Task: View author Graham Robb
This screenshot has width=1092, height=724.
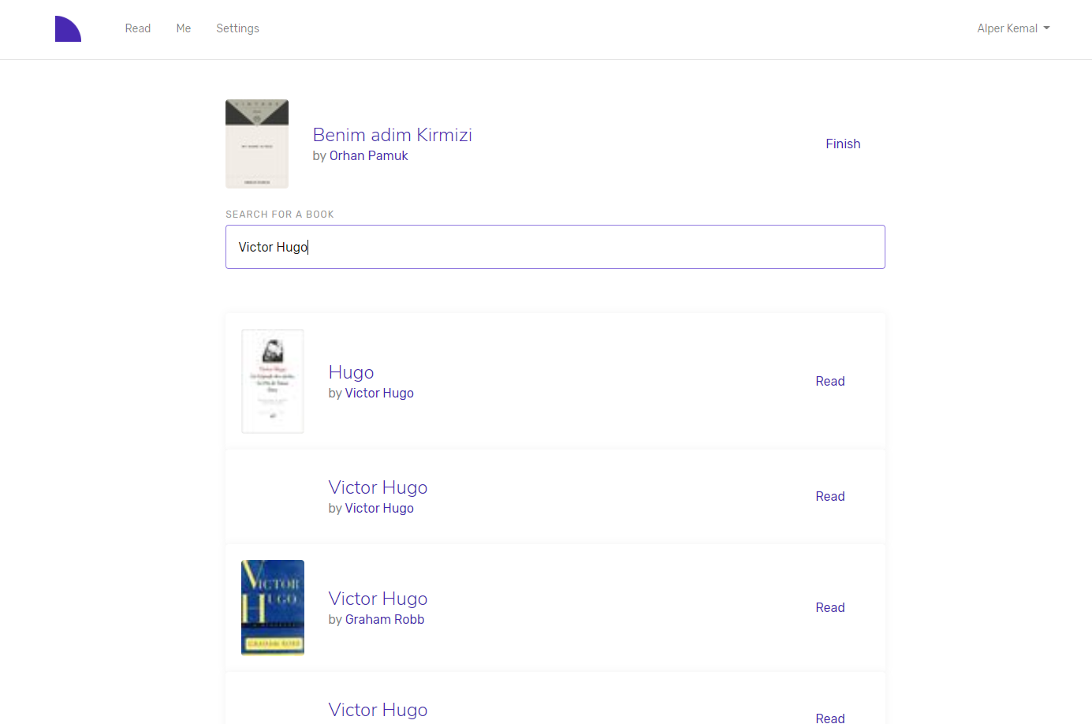Action: [x=384, y=620]
